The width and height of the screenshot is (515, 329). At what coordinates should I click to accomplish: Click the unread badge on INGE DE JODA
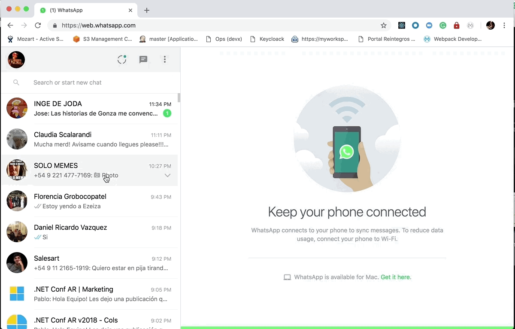click(x=167, y=113)
